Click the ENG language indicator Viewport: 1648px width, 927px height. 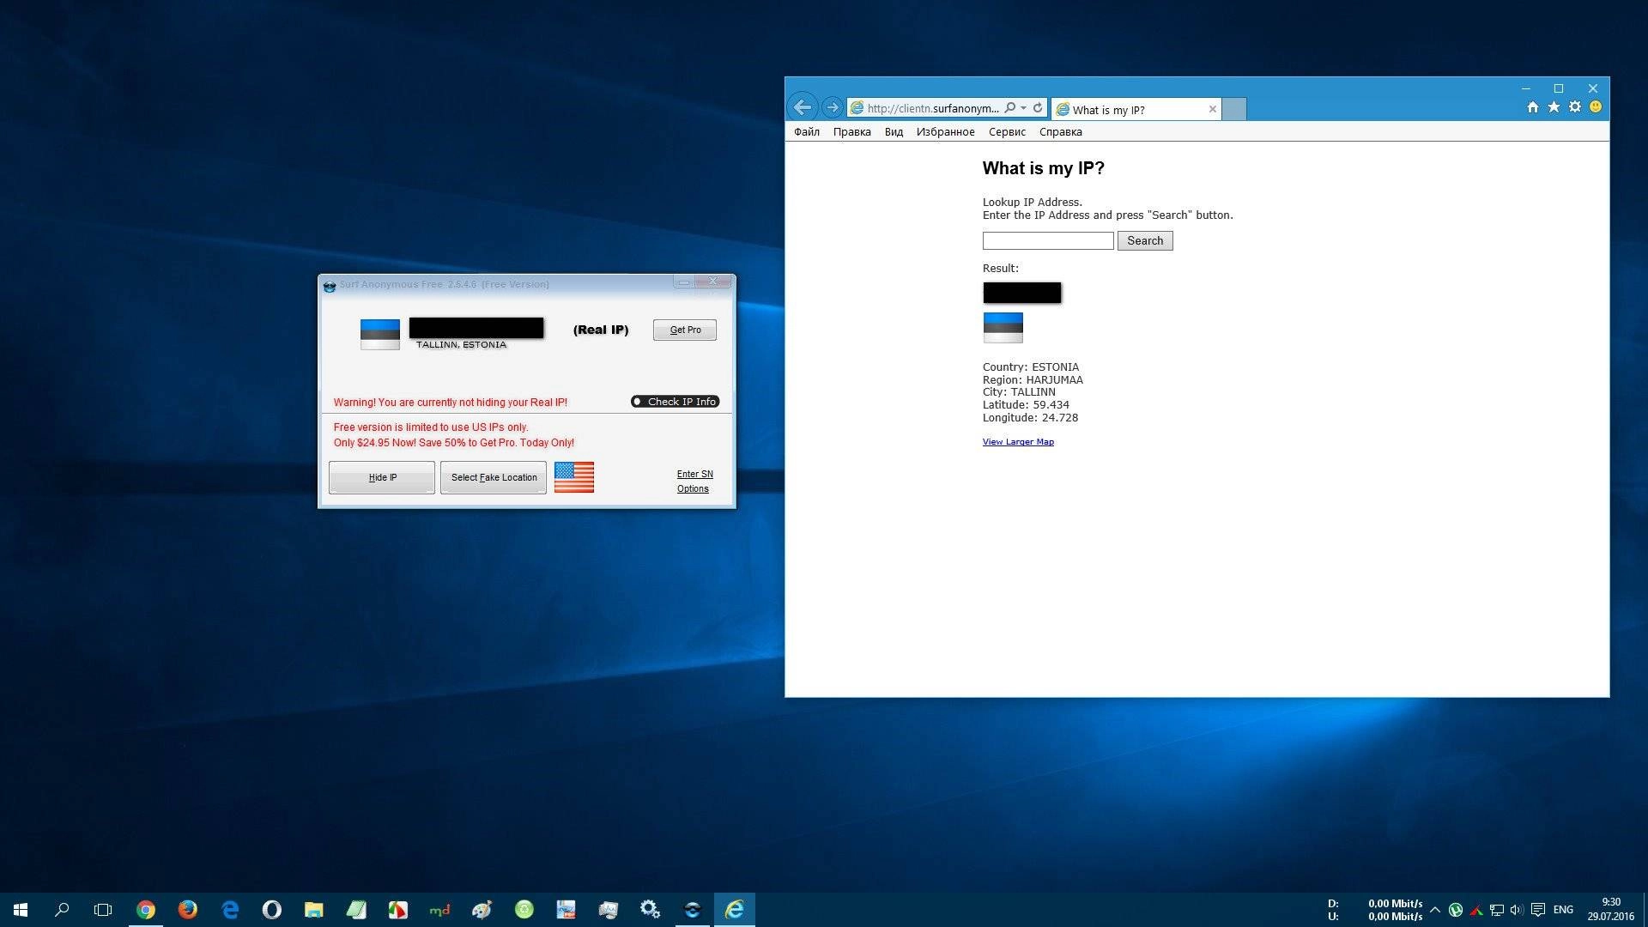[1563, 909]
